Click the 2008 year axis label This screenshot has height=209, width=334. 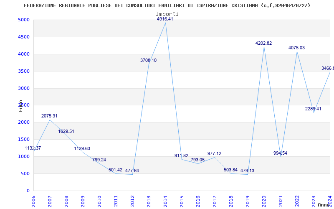66,201
